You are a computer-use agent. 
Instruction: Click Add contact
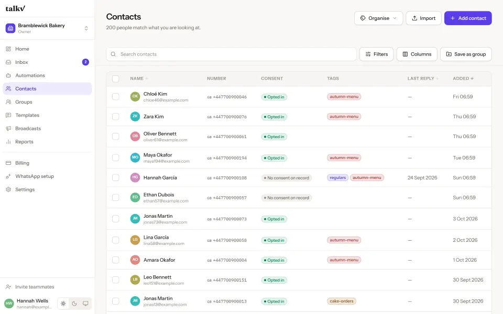468,18
